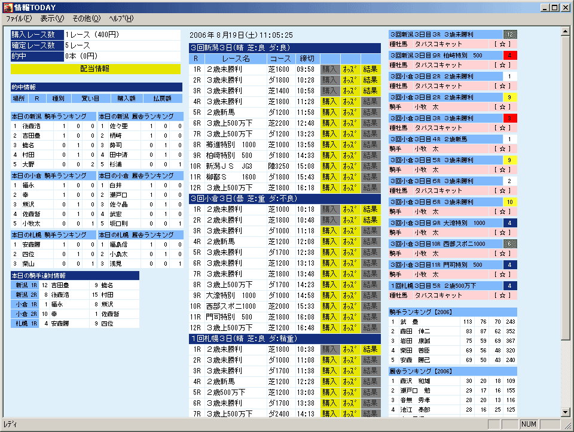Open the その他 menu
The image size is (574, 432).
coord(87,19)
